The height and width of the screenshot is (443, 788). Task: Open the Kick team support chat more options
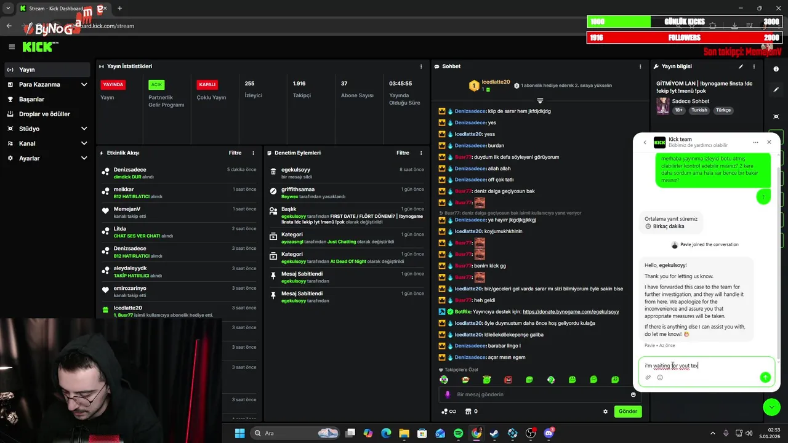[x=755, y=142]
